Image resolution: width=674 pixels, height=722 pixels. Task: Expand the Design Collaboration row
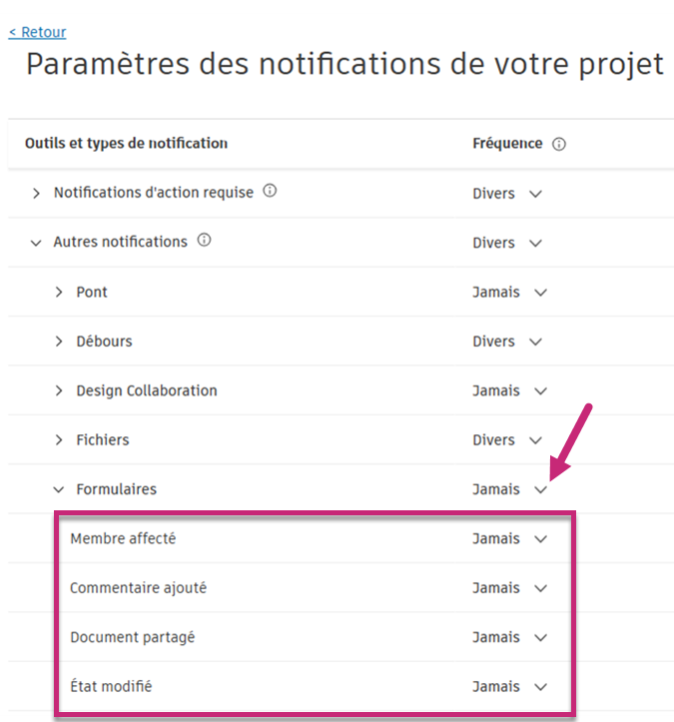[x=59, y=390]
